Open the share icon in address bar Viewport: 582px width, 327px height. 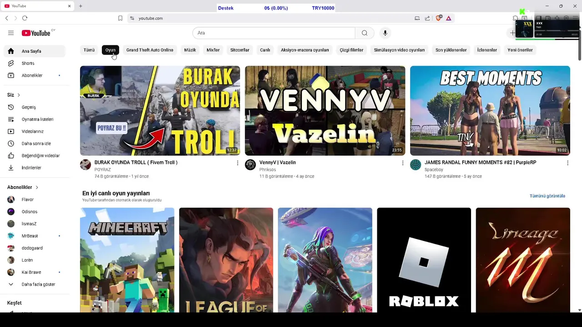(x=427, y=18)
